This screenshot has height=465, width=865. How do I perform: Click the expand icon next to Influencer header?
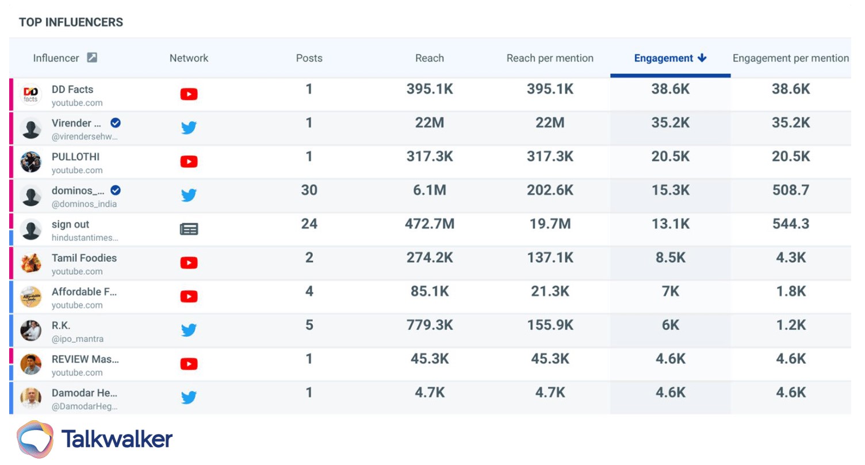click(92, 57)
